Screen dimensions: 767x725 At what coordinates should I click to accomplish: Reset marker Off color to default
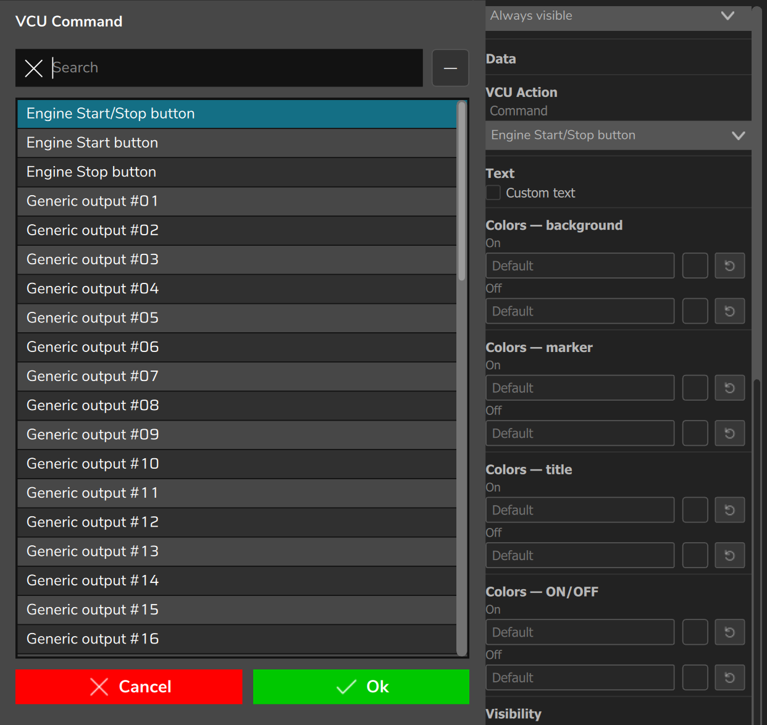729,434
